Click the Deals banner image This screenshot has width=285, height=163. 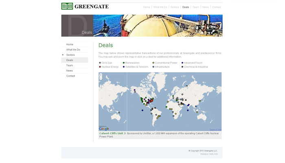[142, 26]
